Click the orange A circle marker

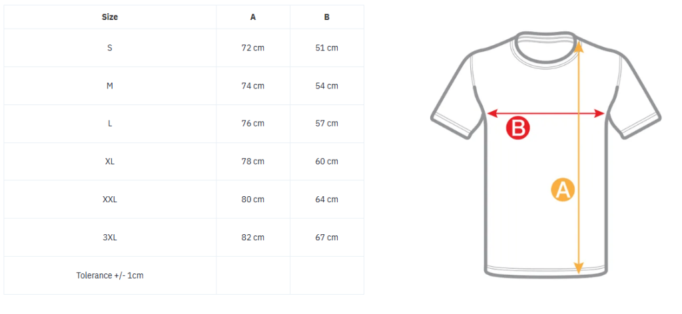click(563, 190)
